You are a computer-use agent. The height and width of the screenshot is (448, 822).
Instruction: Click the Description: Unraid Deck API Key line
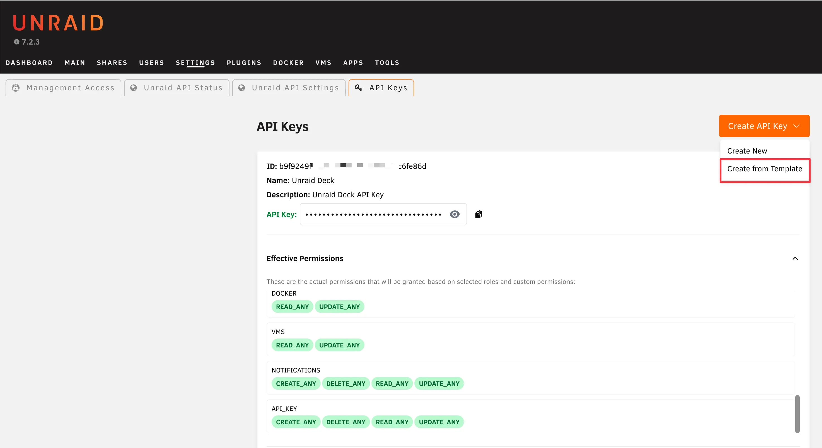coord(325,194)
